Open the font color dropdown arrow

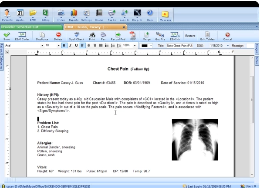(x=151, y=46)
